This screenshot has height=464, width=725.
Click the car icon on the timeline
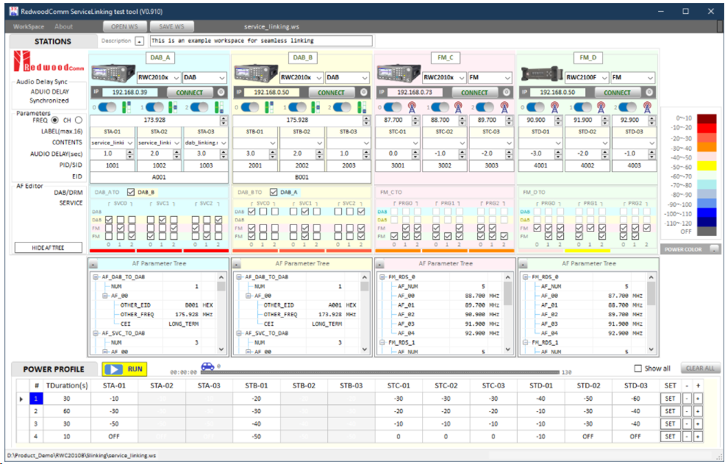point(208,367)
